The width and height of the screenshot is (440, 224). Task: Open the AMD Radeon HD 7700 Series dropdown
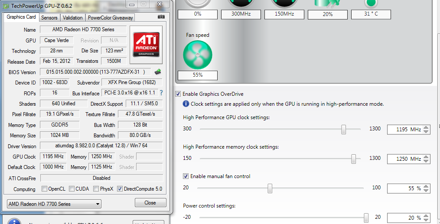[54, 204]
